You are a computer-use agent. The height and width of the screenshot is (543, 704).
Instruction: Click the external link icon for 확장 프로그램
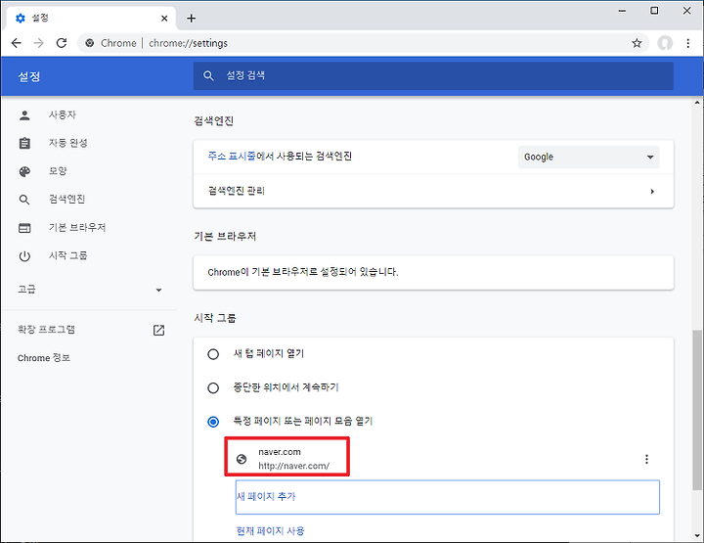[x=159, y=330]
